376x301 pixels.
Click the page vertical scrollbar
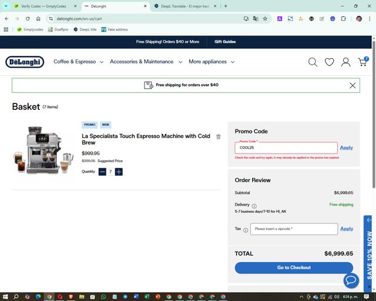click(x=374, y=114)
